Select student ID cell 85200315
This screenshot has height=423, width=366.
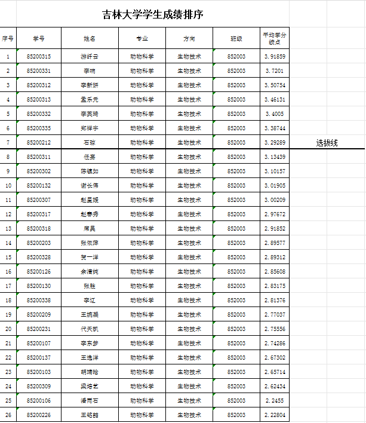(x=39, y=57)
